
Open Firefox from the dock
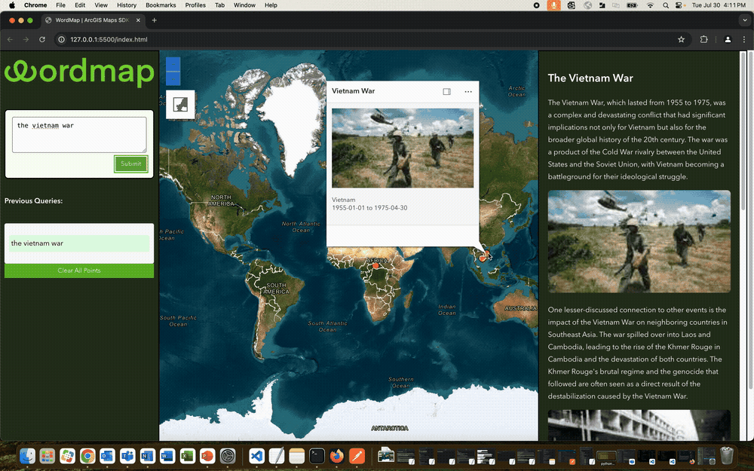point(336,456)
